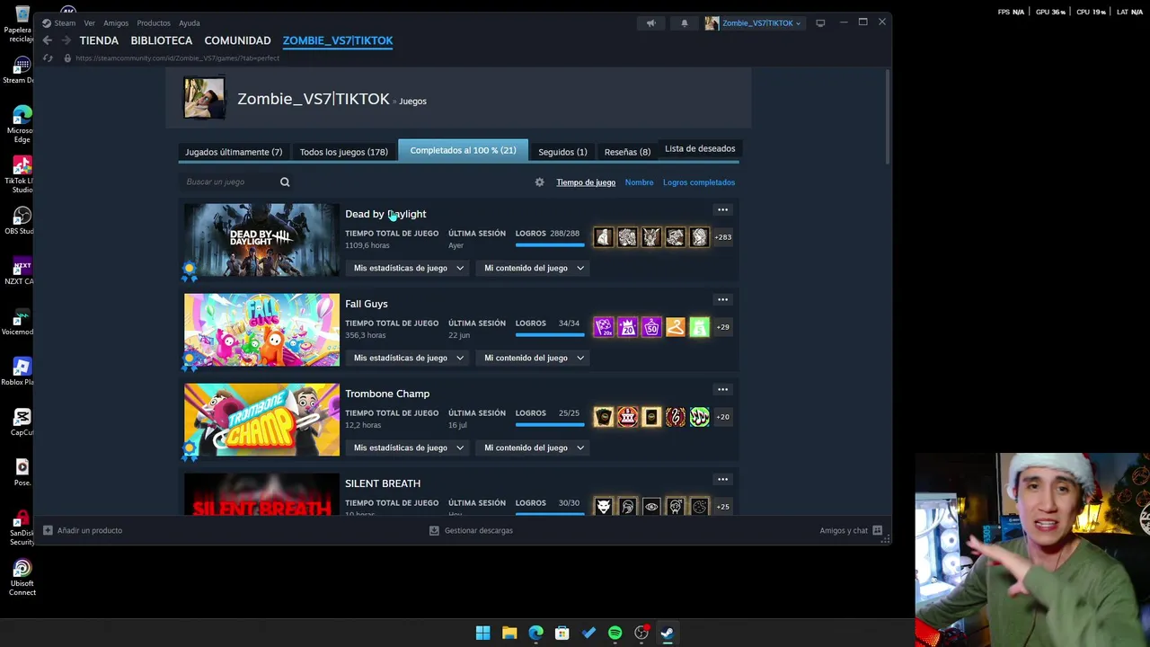Click the green Trombone Champ achievement icon
Viewport: 1150px width, 647px height.
pyautogui.click(x=699, y=417)
